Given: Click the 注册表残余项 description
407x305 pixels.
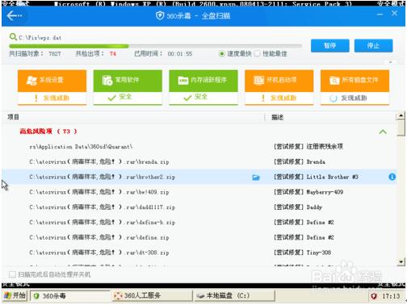Looking at the screenshot, I should tap(325, 147).
